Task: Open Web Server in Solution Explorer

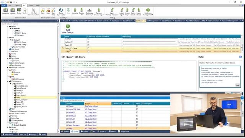Action: point(15,49)
